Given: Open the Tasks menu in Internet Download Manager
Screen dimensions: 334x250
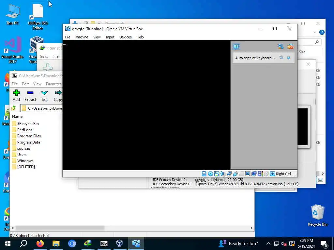Looking at the screenshot, I should pos(43,56).
